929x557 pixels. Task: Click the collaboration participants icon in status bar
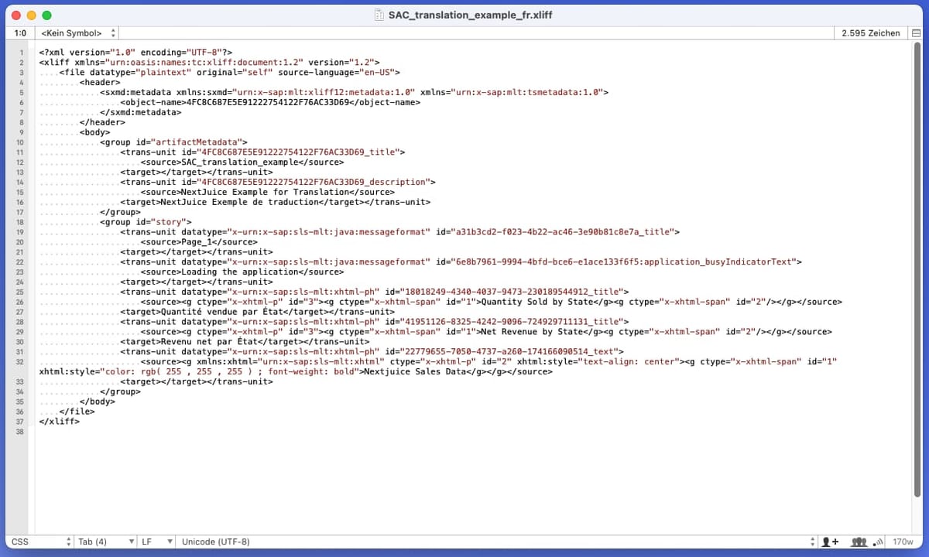coord(859,542)
